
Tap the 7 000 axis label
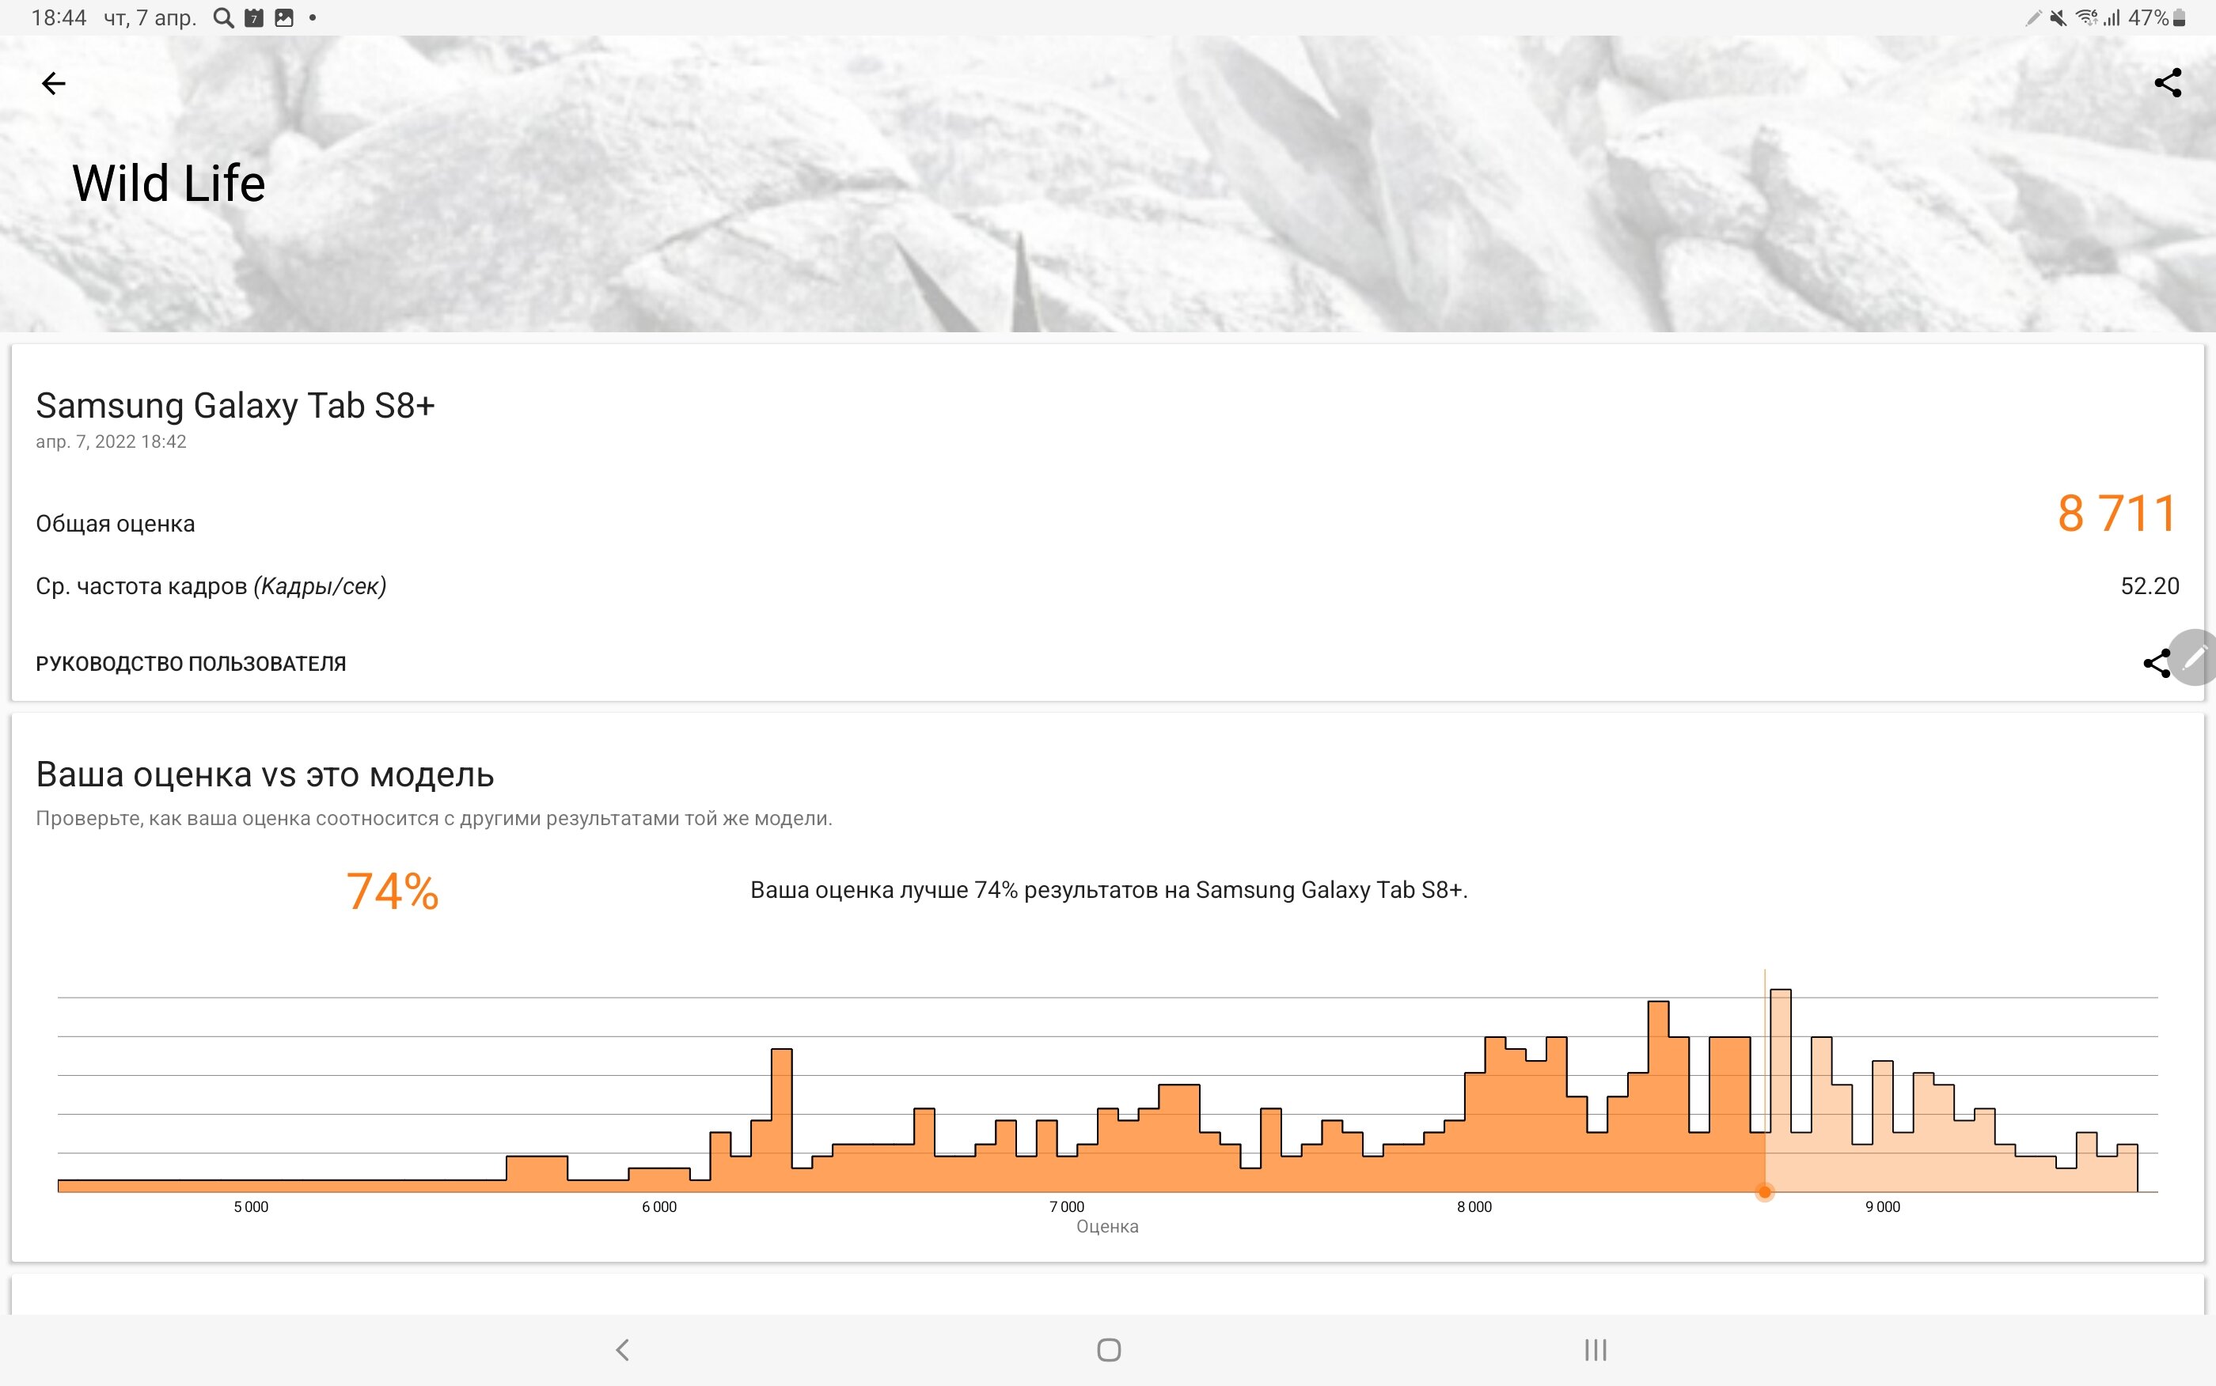[1066, 1207]
